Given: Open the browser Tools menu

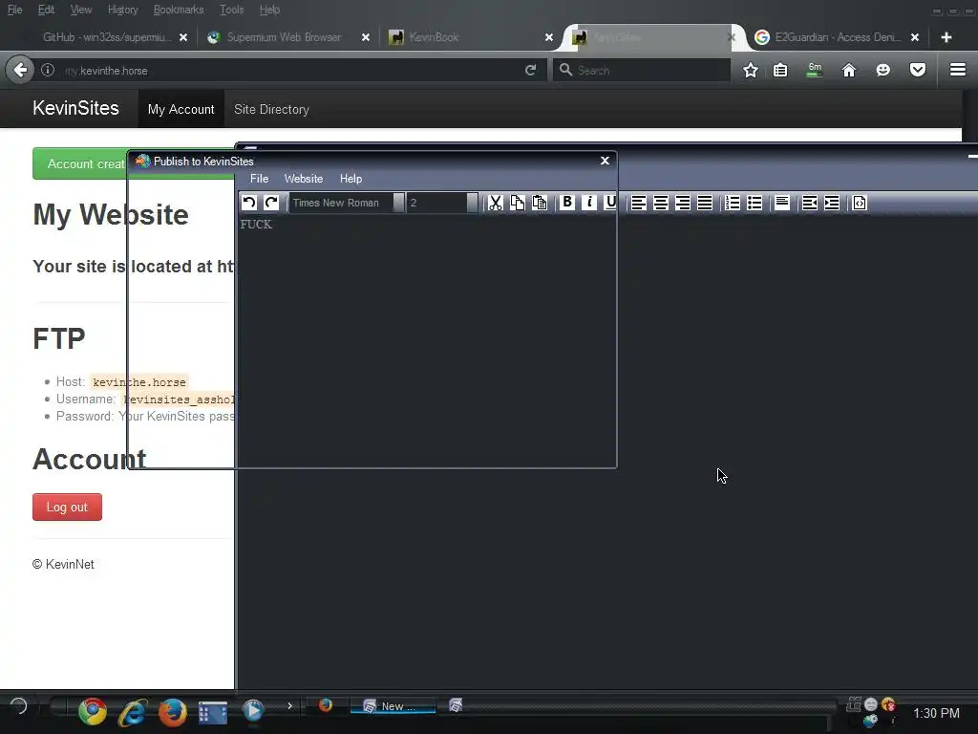Looking at the screenshot, I should pyautogui.click(x=231, y=10).
